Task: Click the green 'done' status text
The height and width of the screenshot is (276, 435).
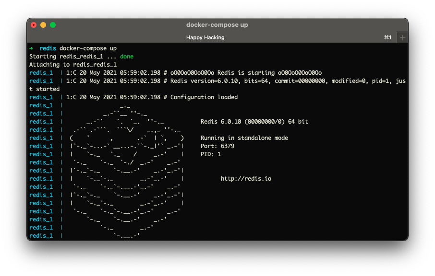Action: [x=127, y=57]
